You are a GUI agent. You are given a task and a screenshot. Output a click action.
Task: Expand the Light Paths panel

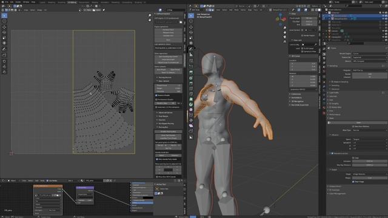coord(334,93)
